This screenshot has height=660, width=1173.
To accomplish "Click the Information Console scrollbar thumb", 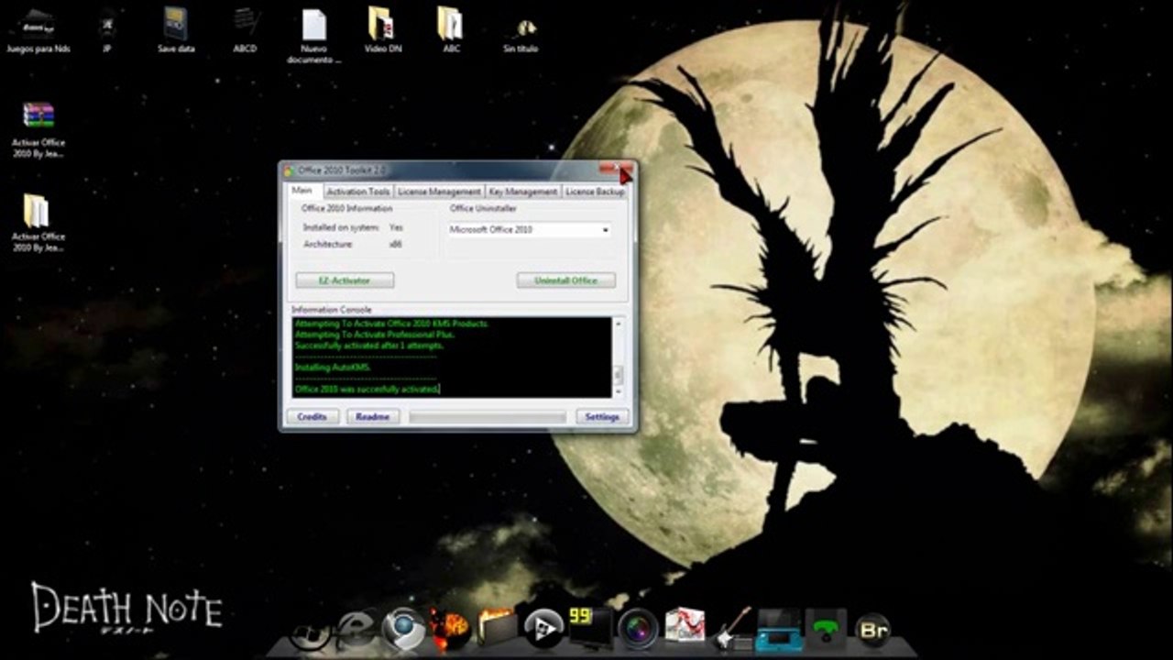I will (x=618, y=374).
